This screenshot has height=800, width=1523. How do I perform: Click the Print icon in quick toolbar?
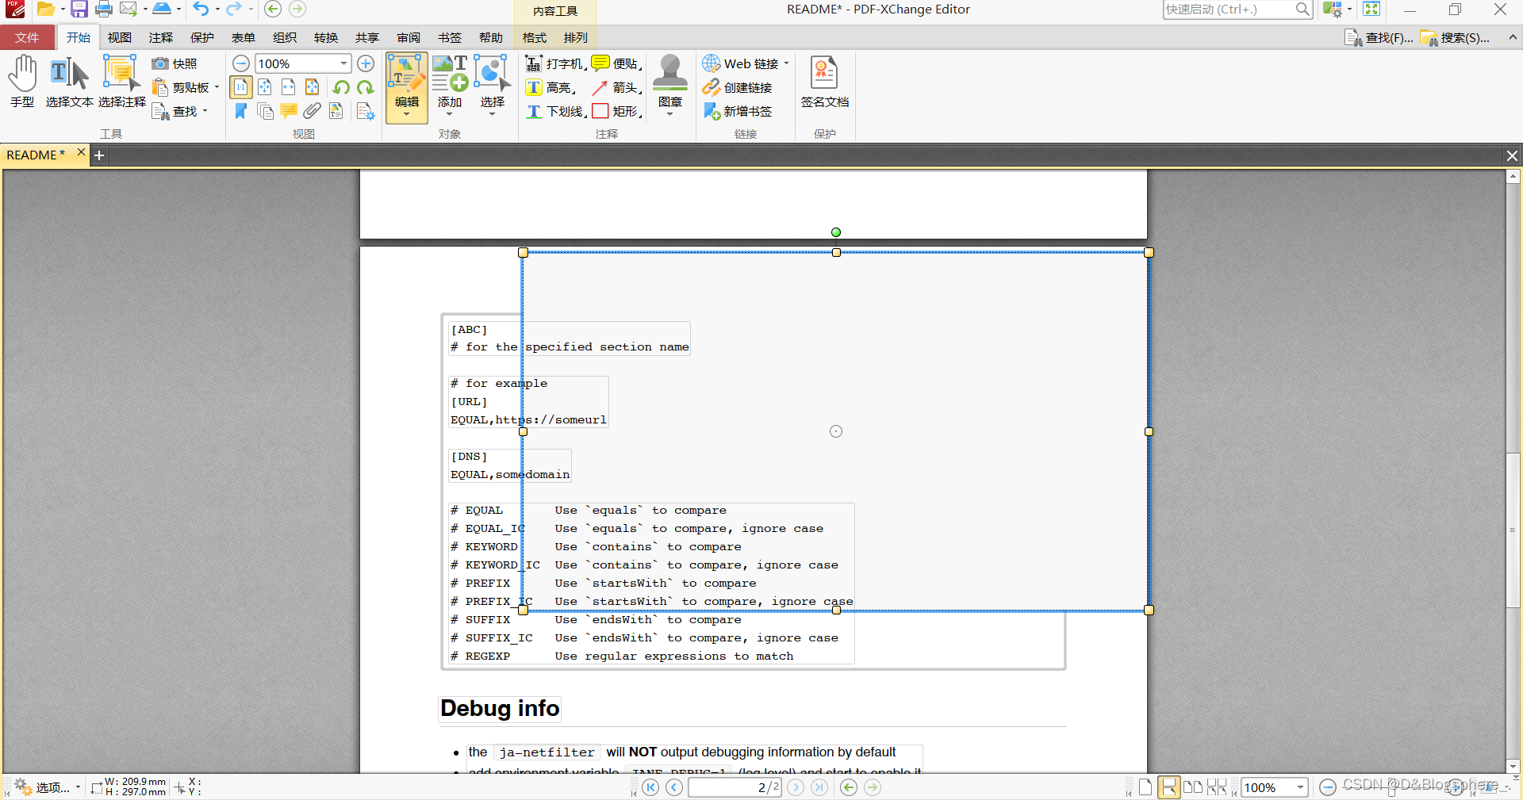(x=104, y=10)
